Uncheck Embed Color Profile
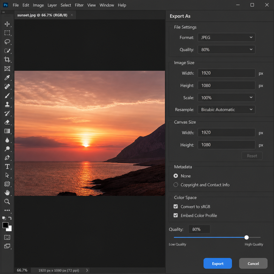 176,215
